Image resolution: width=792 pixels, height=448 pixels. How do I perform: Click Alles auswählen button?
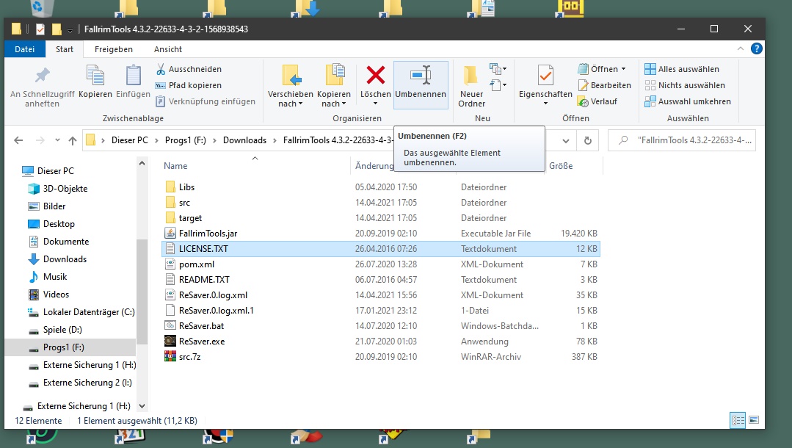click(681, 69)
